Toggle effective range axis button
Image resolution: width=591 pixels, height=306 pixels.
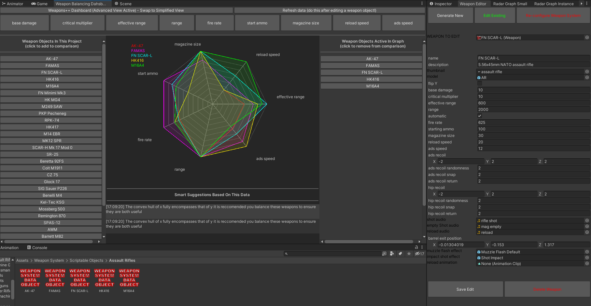coord(132,23)
